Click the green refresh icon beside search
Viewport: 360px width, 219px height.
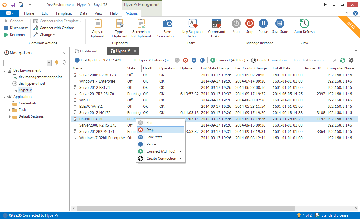(x=343, y=60)
